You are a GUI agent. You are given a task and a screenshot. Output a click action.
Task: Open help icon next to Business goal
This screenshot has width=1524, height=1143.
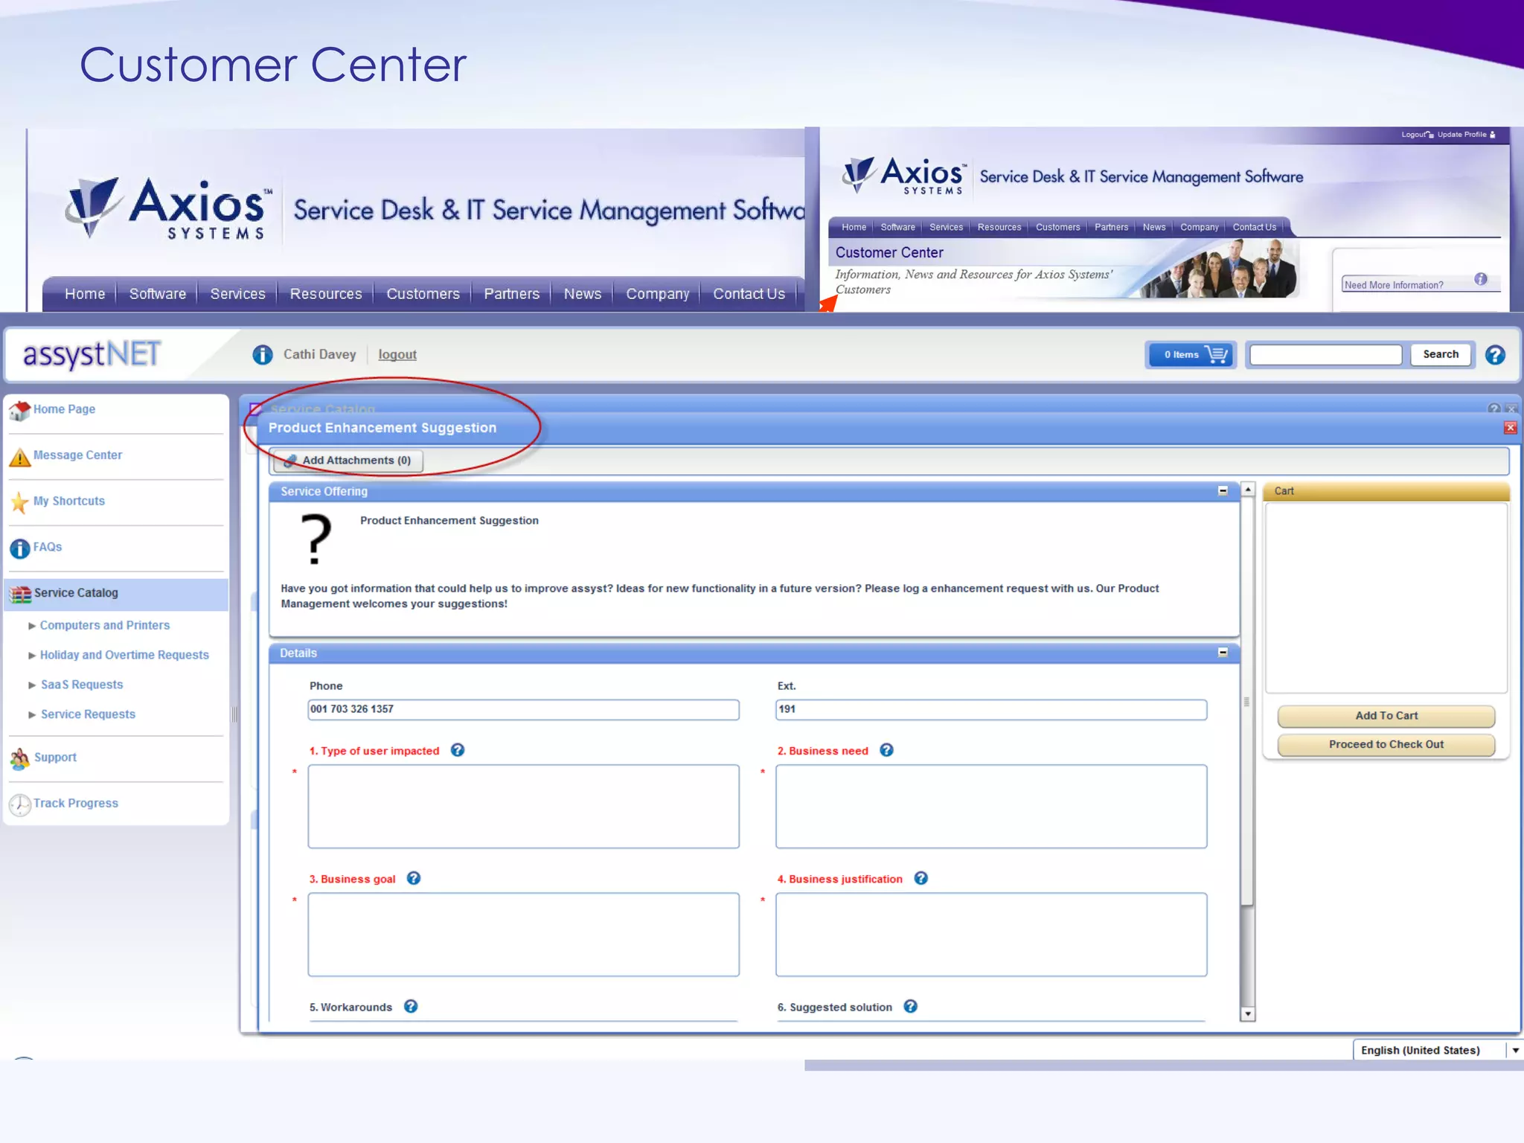point(414,878)
